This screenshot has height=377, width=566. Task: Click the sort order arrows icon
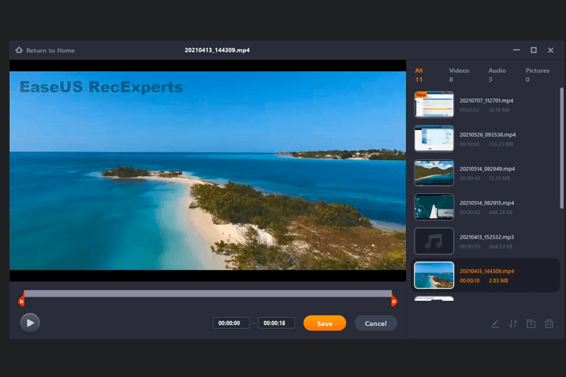click(x=513, y=323)
